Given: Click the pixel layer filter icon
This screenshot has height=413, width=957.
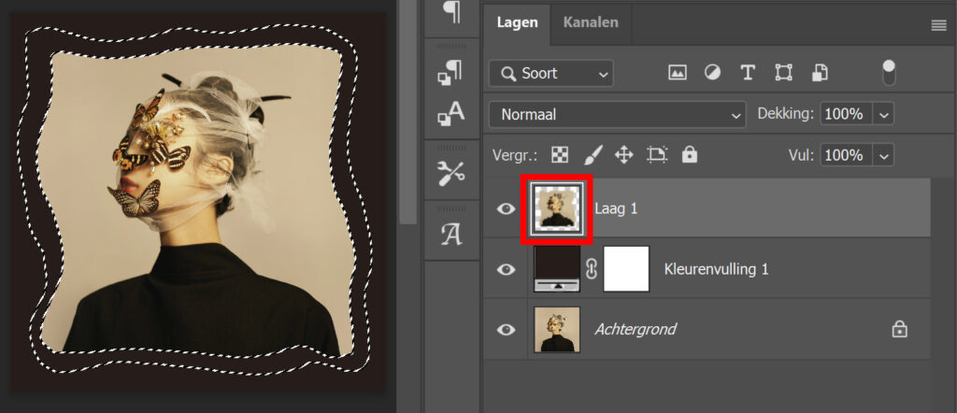Looking at the screenshot, I should coord(678,73).
